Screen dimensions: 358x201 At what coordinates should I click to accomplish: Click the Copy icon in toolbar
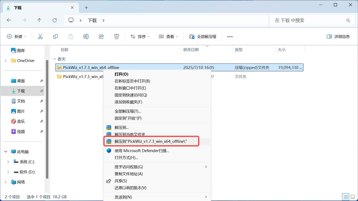point(55,36)
